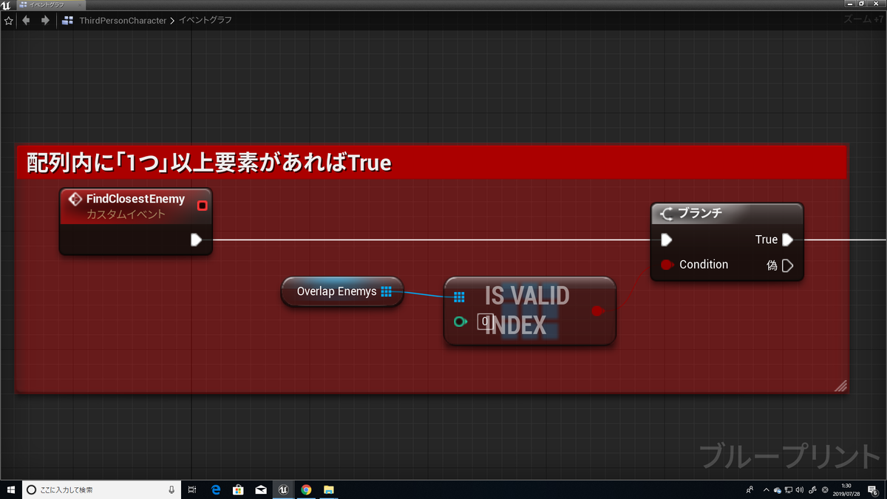Click the red delegate pin on FindClosestEnemy event
Screen dimensions: 887x499
pos(202,206)
